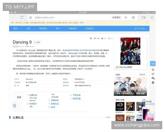Jump to Blue eye subsection in contents
The height and width of the screenshot is (132, 165).
pyautogui.click(x=33, y=101)
